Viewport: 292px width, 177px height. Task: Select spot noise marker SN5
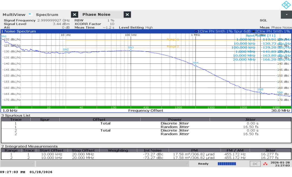pyautogui.click(x=260, y=89)
